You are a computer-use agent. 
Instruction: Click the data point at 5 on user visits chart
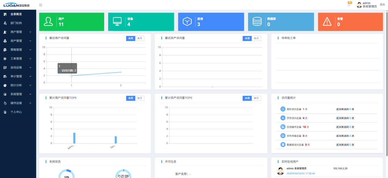tap(121, 72)
